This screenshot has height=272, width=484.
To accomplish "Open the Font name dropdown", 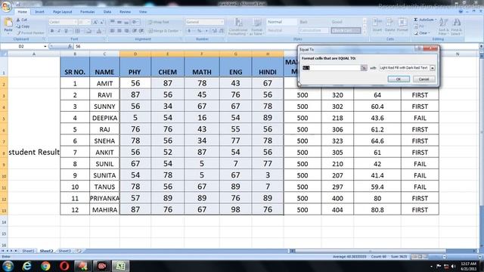I will [75, 22].
